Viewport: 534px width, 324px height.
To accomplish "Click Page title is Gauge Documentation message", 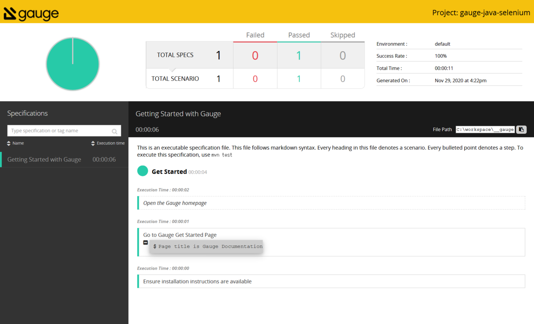I will [206, 246].
